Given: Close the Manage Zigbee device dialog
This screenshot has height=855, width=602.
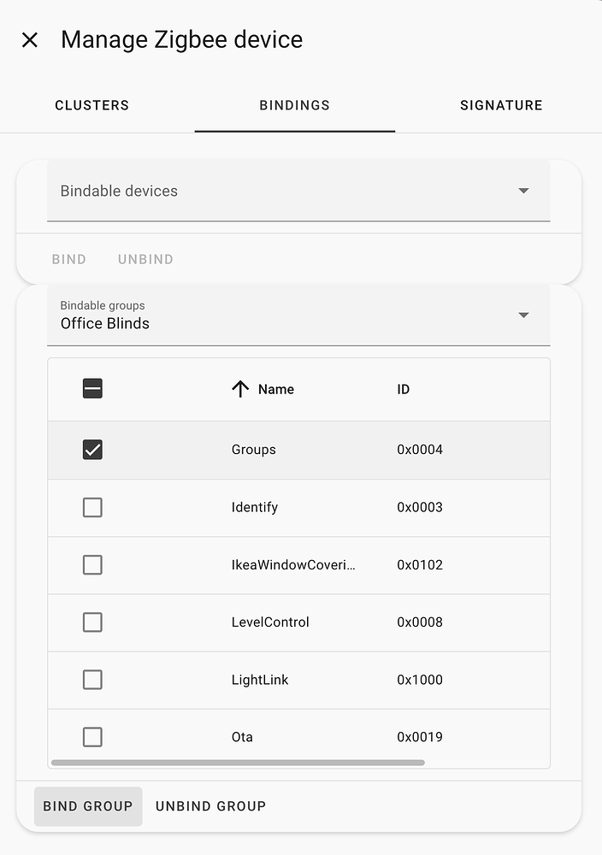Looking at the screenshot, I should (x=30, y=39).
